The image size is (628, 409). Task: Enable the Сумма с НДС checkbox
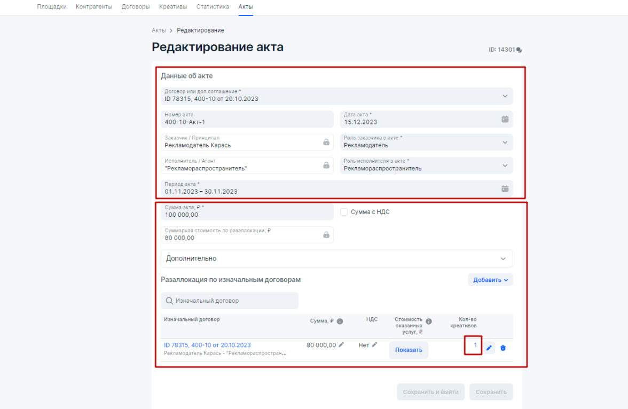(344, 212)
